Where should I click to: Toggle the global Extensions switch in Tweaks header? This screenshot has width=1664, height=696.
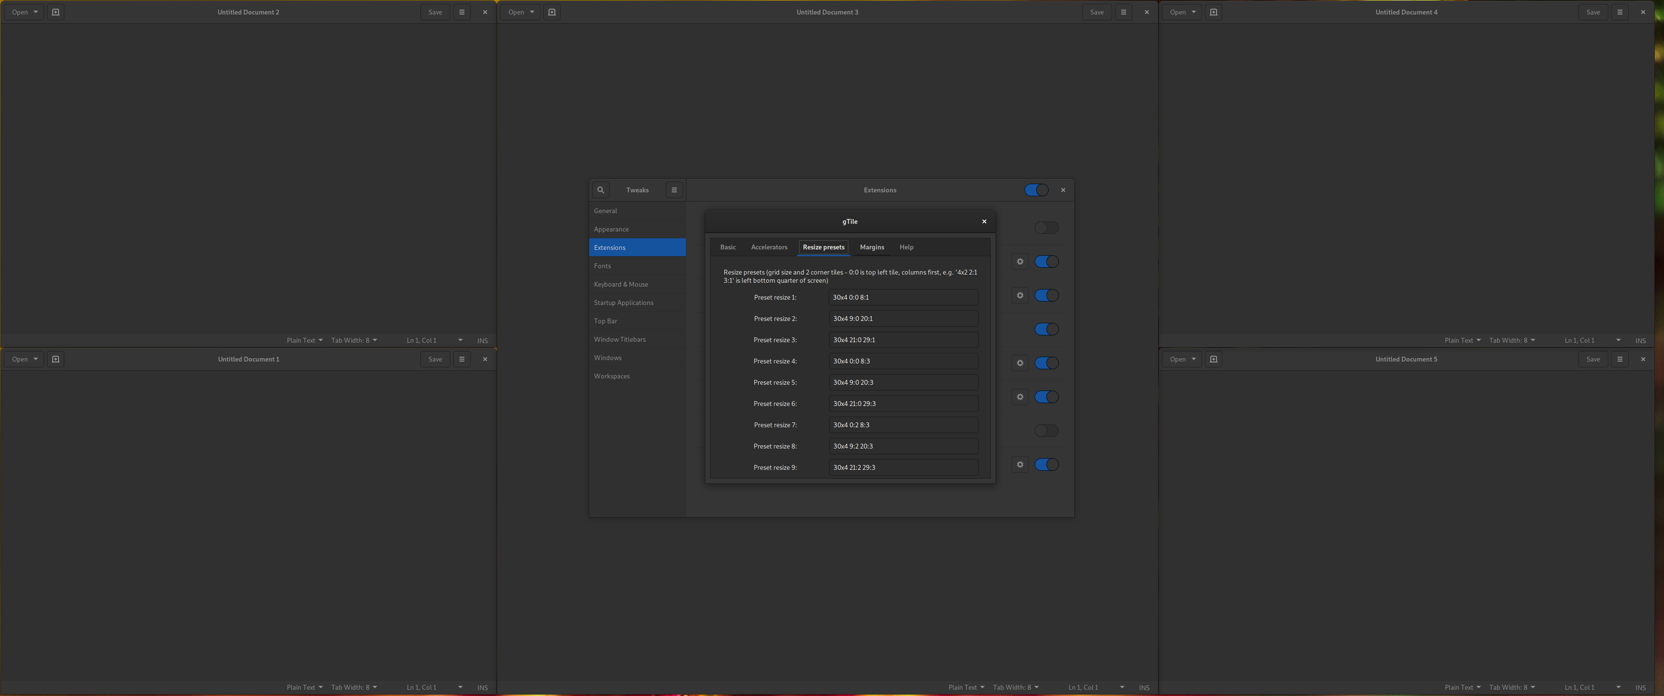pos(1036,190)
